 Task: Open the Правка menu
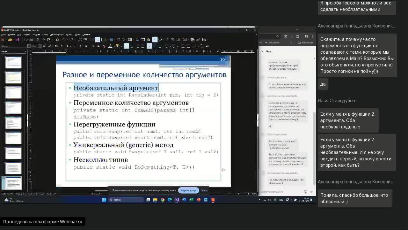tap(11, 34)
